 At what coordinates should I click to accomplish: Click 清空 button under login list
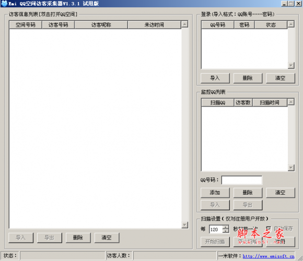[x=281, y=78]
